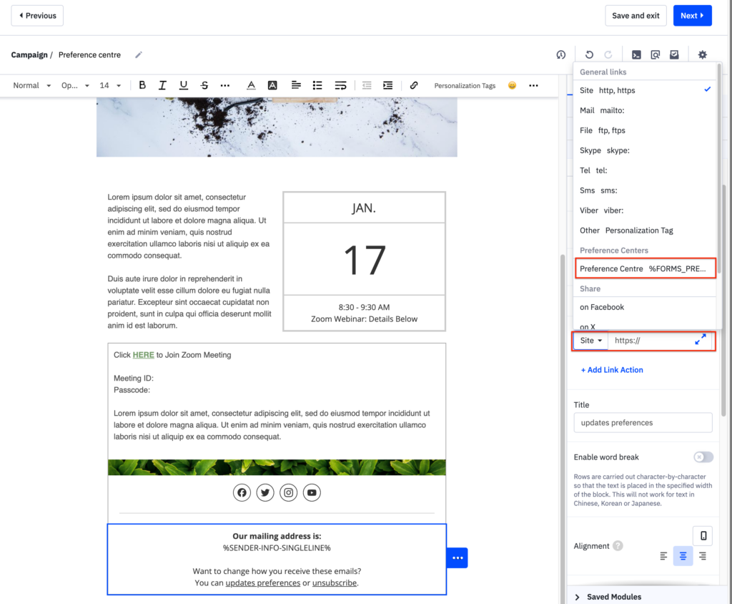Align the block content right
This screenshot has width=732, height=604.
coord(703,556)
